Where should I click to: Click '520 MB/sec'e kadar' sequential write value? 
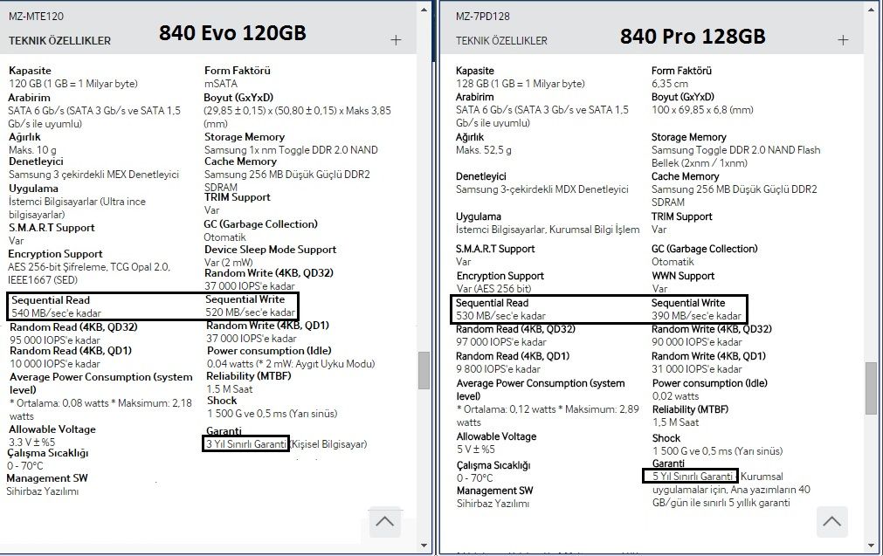(250, 312)
